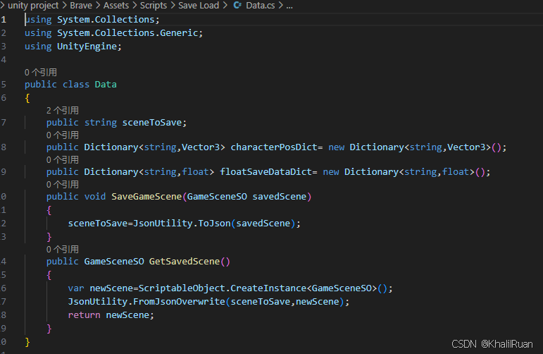Click the 'characterPosDict' variable name
The height and width of the screenshot is (354, 543).
(x=274, y=147)
